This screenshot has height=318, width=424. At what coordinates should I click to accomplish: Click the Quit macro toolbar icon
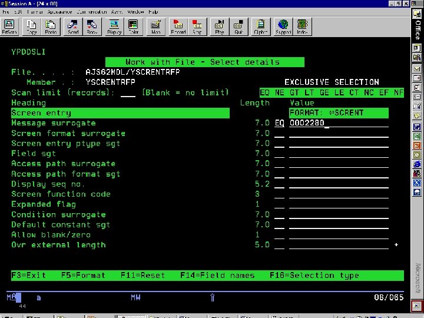coord(238,26)
